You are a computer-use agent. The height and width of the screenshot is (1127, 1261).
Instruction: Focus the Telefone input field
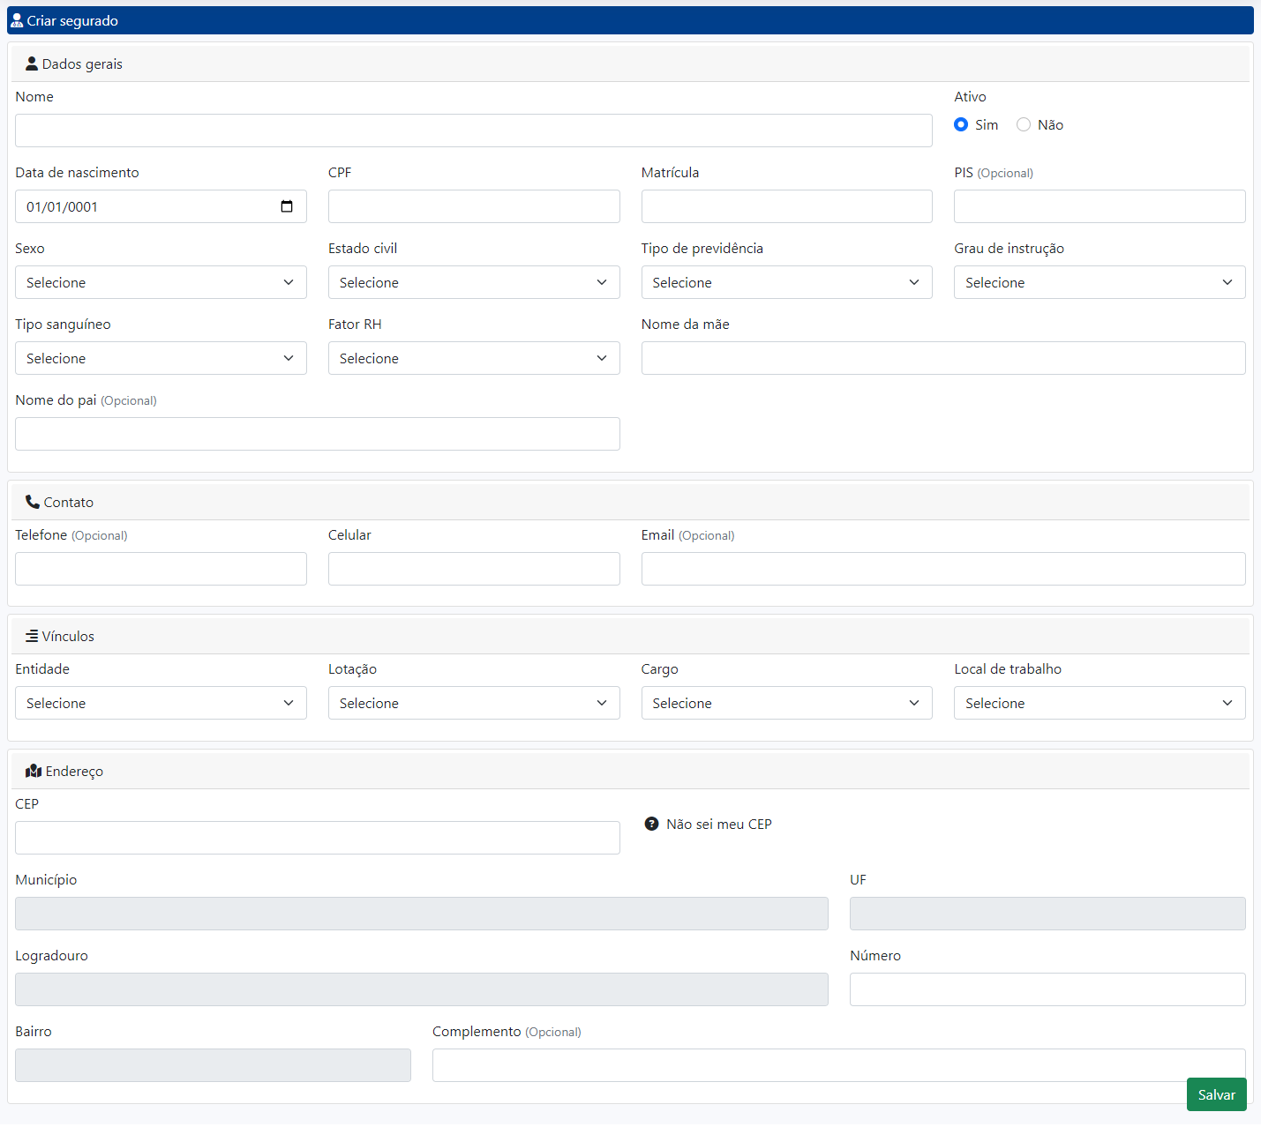[x=161, y=569]
